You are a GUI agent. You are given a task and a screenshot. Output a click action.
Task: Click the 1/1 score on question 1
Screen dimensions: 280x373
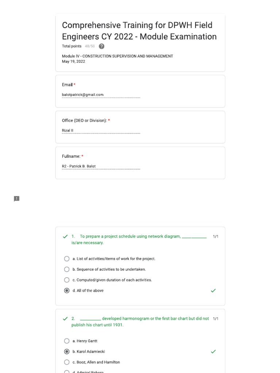tap(215, 236)
